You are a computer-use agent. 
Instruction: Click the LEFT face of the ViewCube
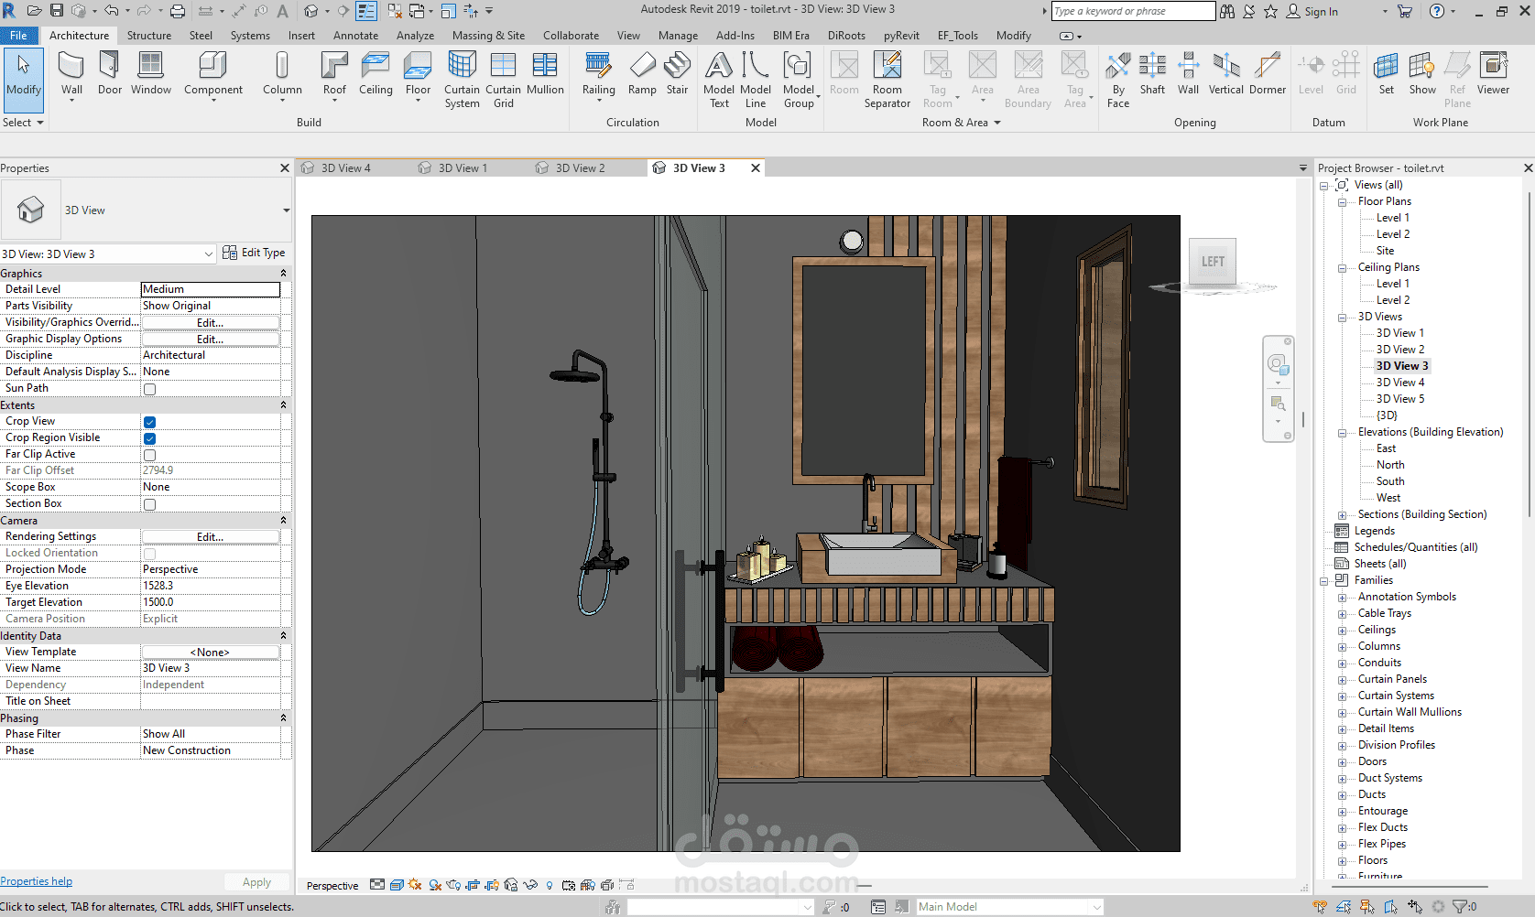[x=1213, y=262]
